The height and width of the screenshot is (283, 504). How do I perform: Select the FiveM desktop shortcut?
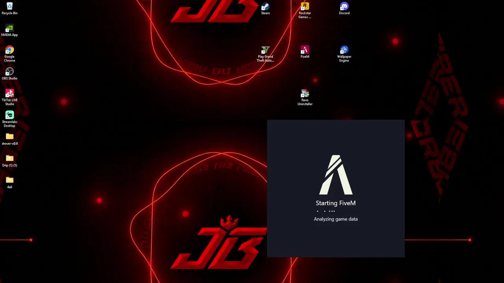click(x=305, y=52)
